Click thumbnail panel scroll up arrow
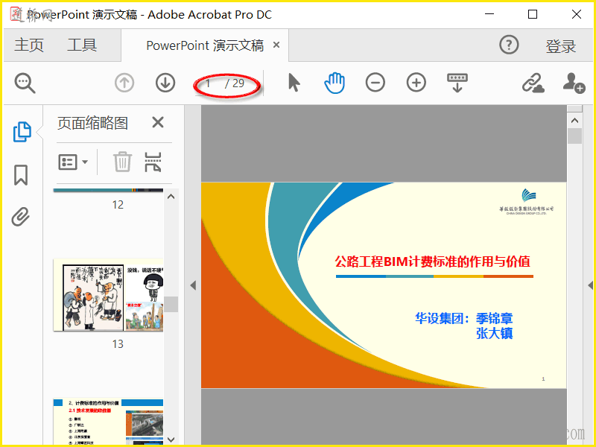This screenshot has height=447, width=596. click(171, 197)
